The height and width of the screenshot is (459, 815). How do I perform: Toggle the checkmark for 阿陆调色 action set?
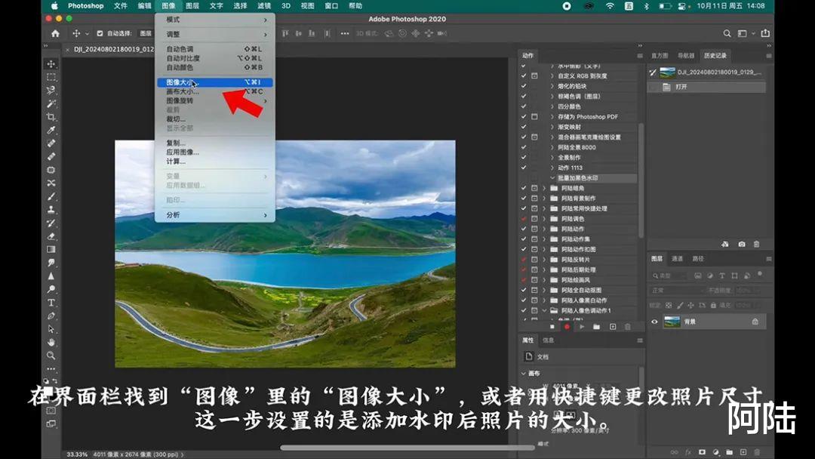524,219
